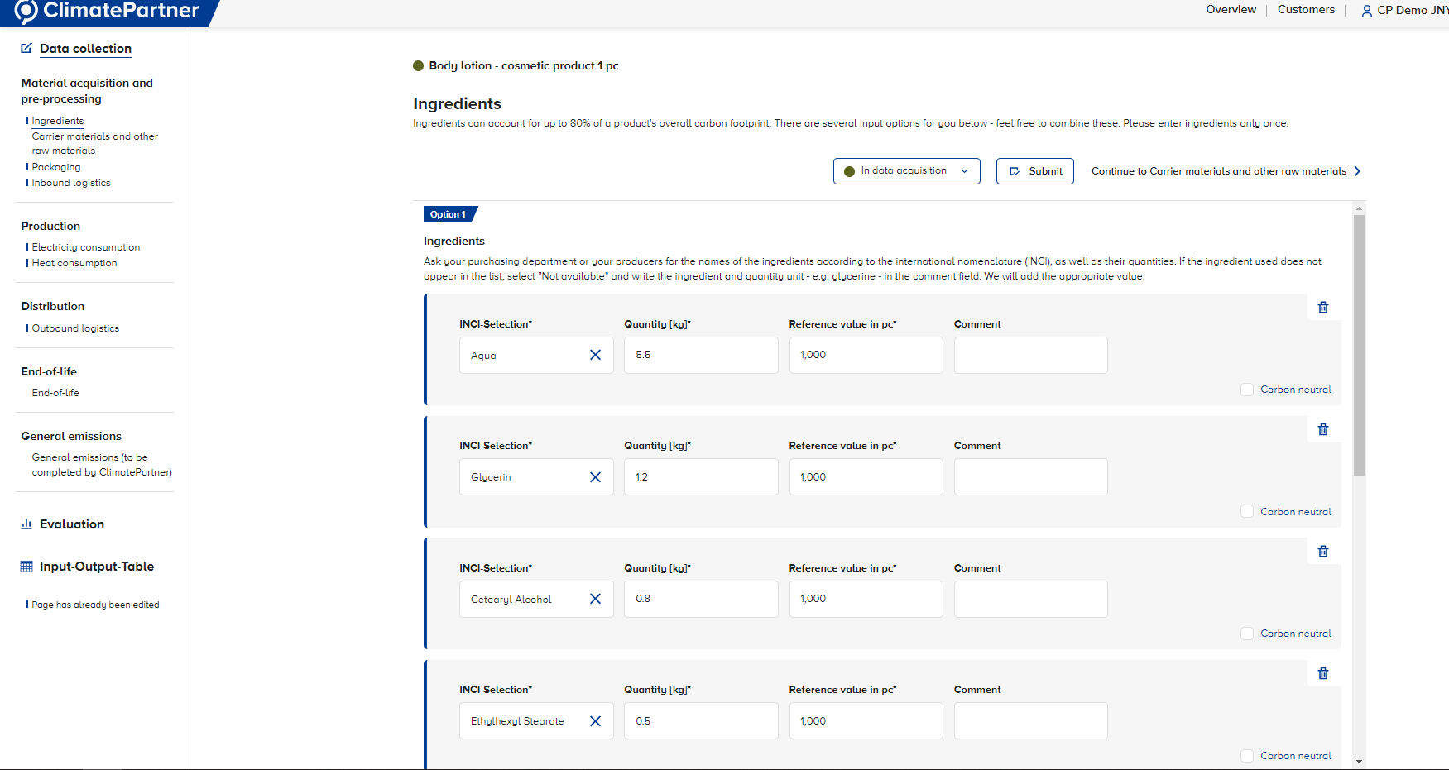
Task: Click the Cetearyl Alcohol comment field
Action: pyautogui.click(x=1031, y=599)
